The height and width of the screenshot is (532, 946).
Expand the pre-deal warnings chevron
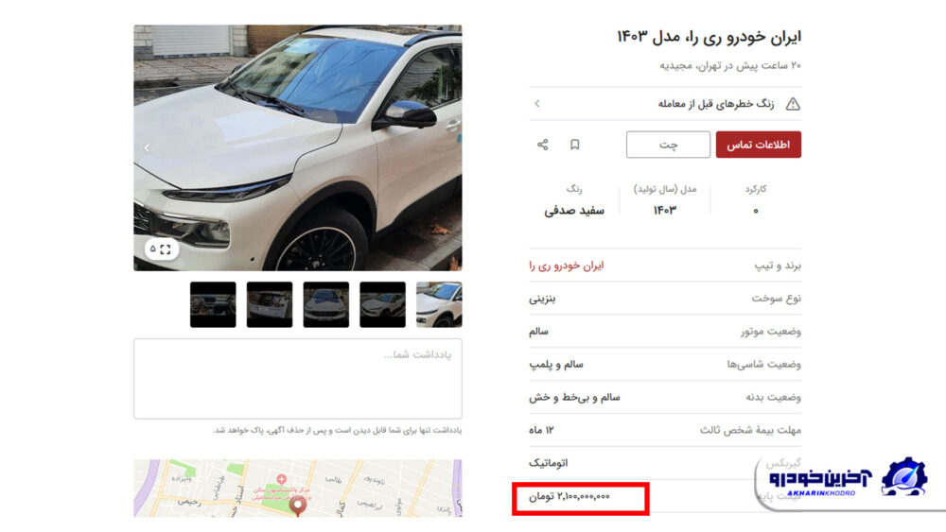(x=537, y=104)
